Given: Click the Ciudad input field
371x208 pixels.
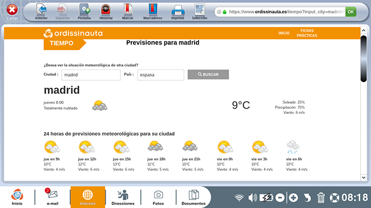Looking at the screenshot, I should [91, 75].
